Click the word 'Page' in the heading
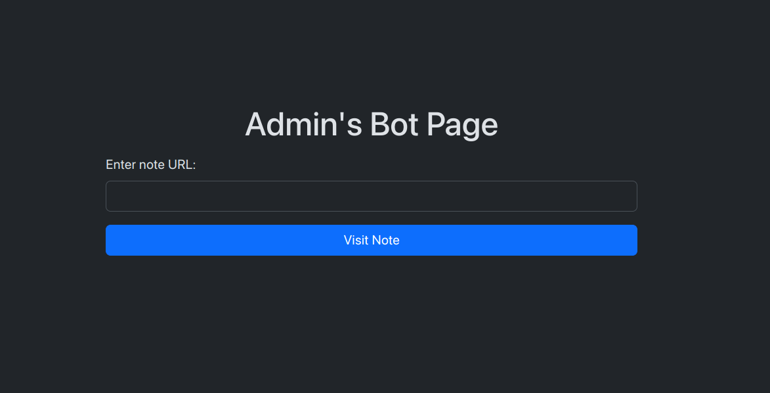 tap(462, 124)
